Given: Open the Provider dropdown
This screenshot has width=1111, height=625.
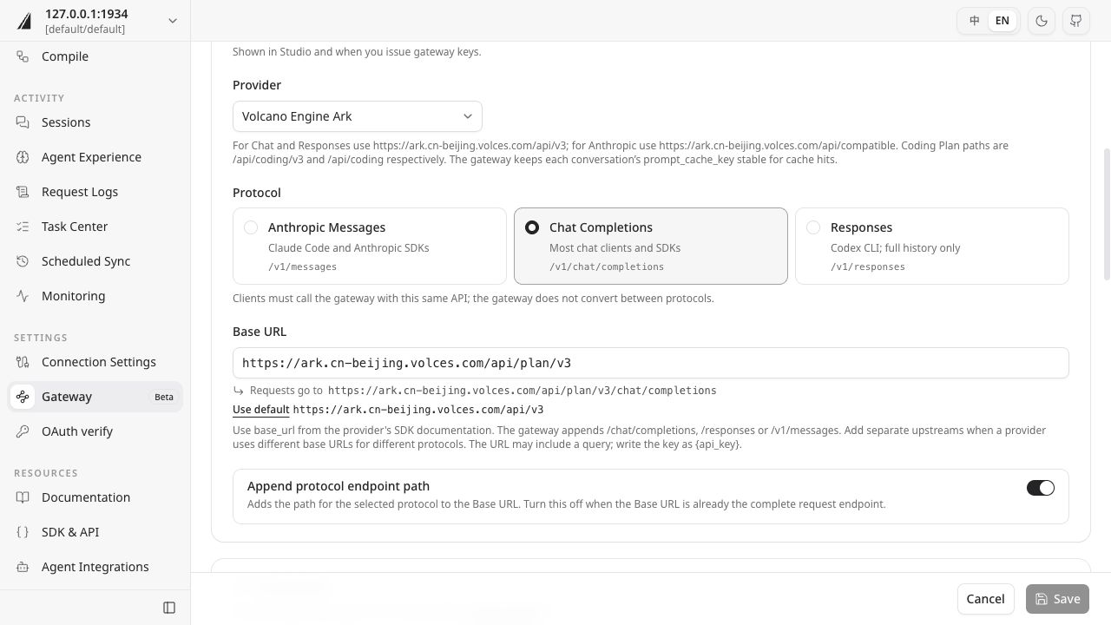Looking at the screenshot, I should (358, 116).
